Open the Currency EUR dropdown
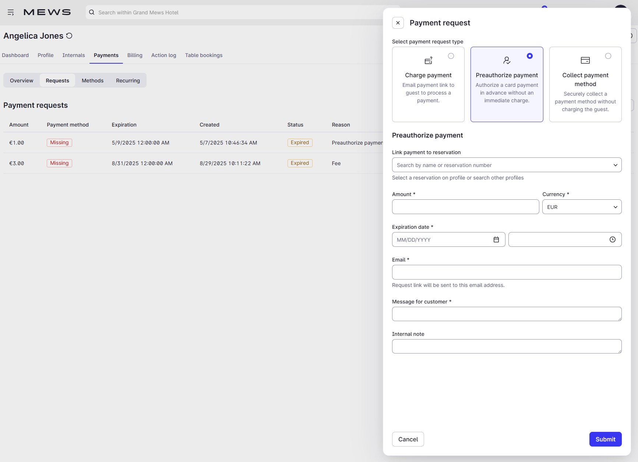This screenshot has height=462, width=638. [x=582, y=207]
